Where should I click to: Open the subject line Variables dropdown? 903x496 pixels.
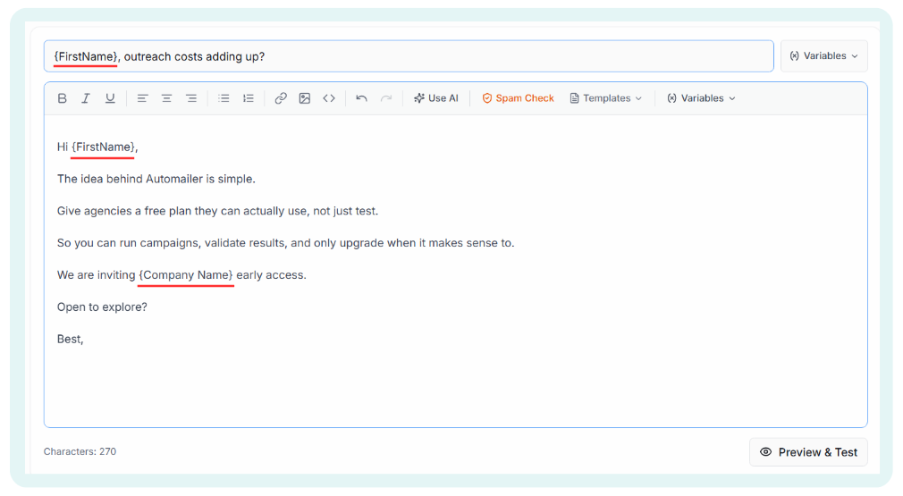(824, 55)
